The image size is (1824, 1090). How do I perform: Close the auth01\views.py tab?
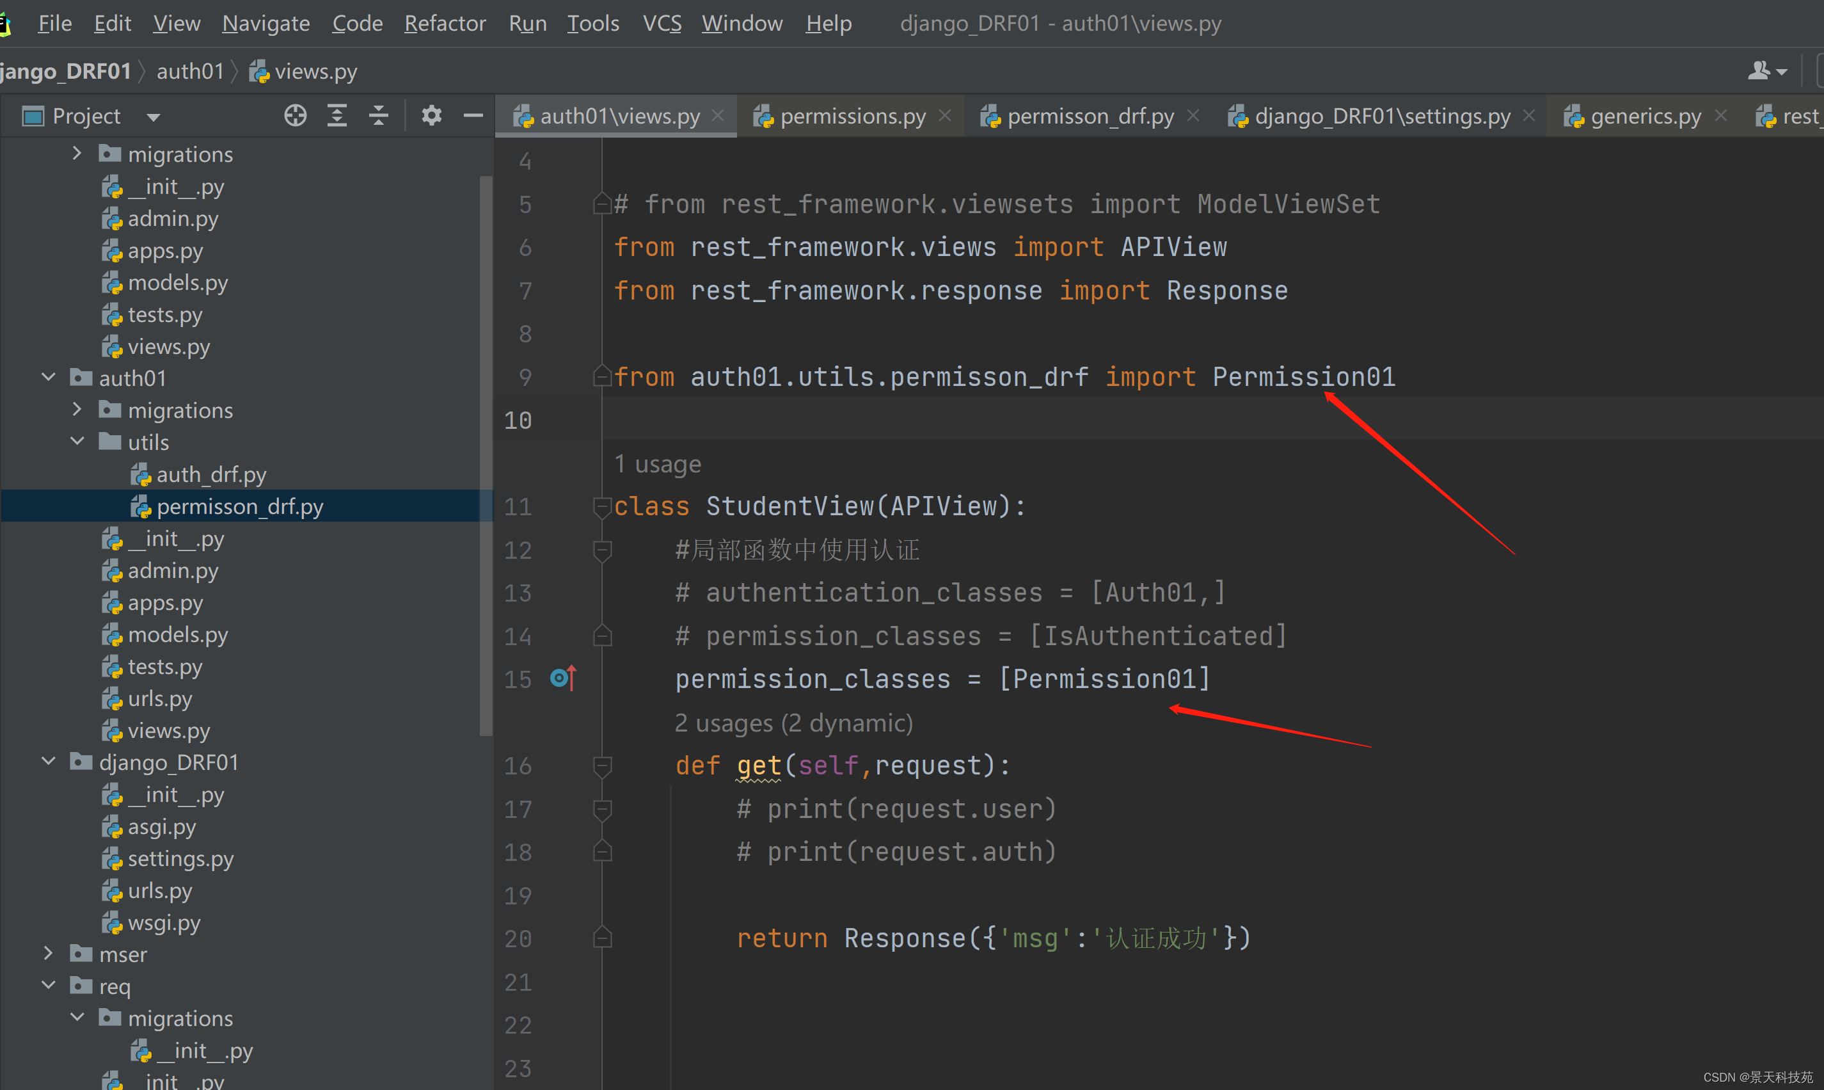[x=718, y=115]
